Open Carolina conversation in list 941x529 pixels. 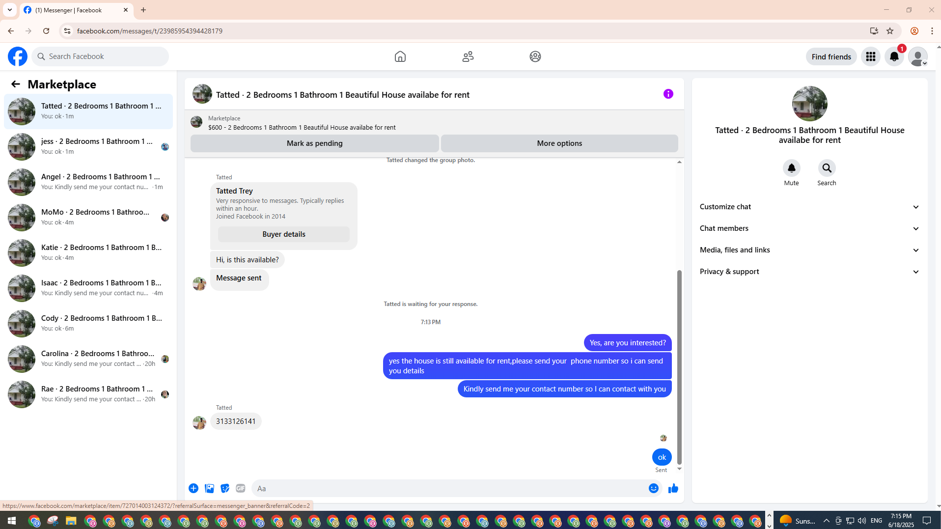[88, 359]
